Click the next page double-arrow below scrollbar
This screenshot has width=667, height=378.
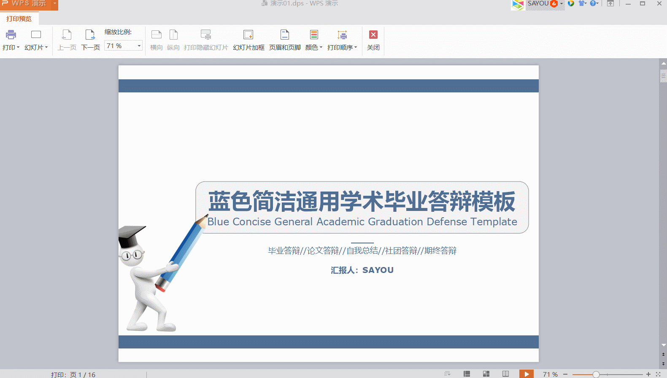(x=664, y=363)
